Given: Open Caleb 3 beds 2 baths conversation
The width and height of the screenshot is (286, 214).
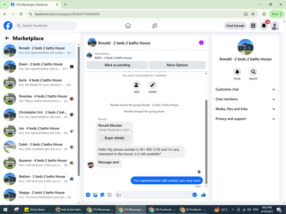Looking at the screenshot, I should point(38,147).
